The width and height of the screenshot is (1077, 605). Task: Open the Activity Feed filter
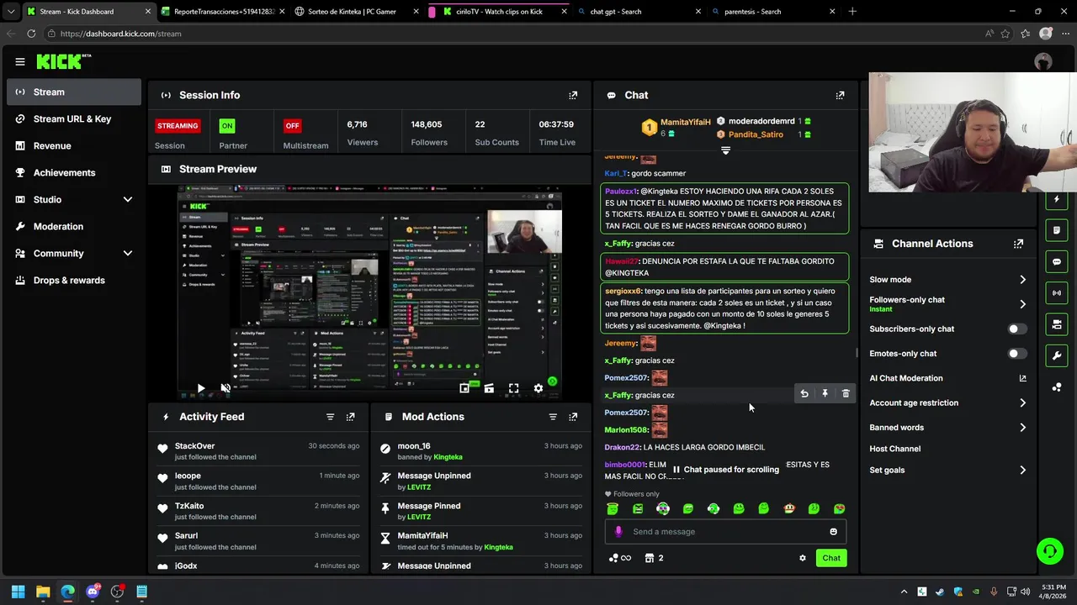(330, 417)
